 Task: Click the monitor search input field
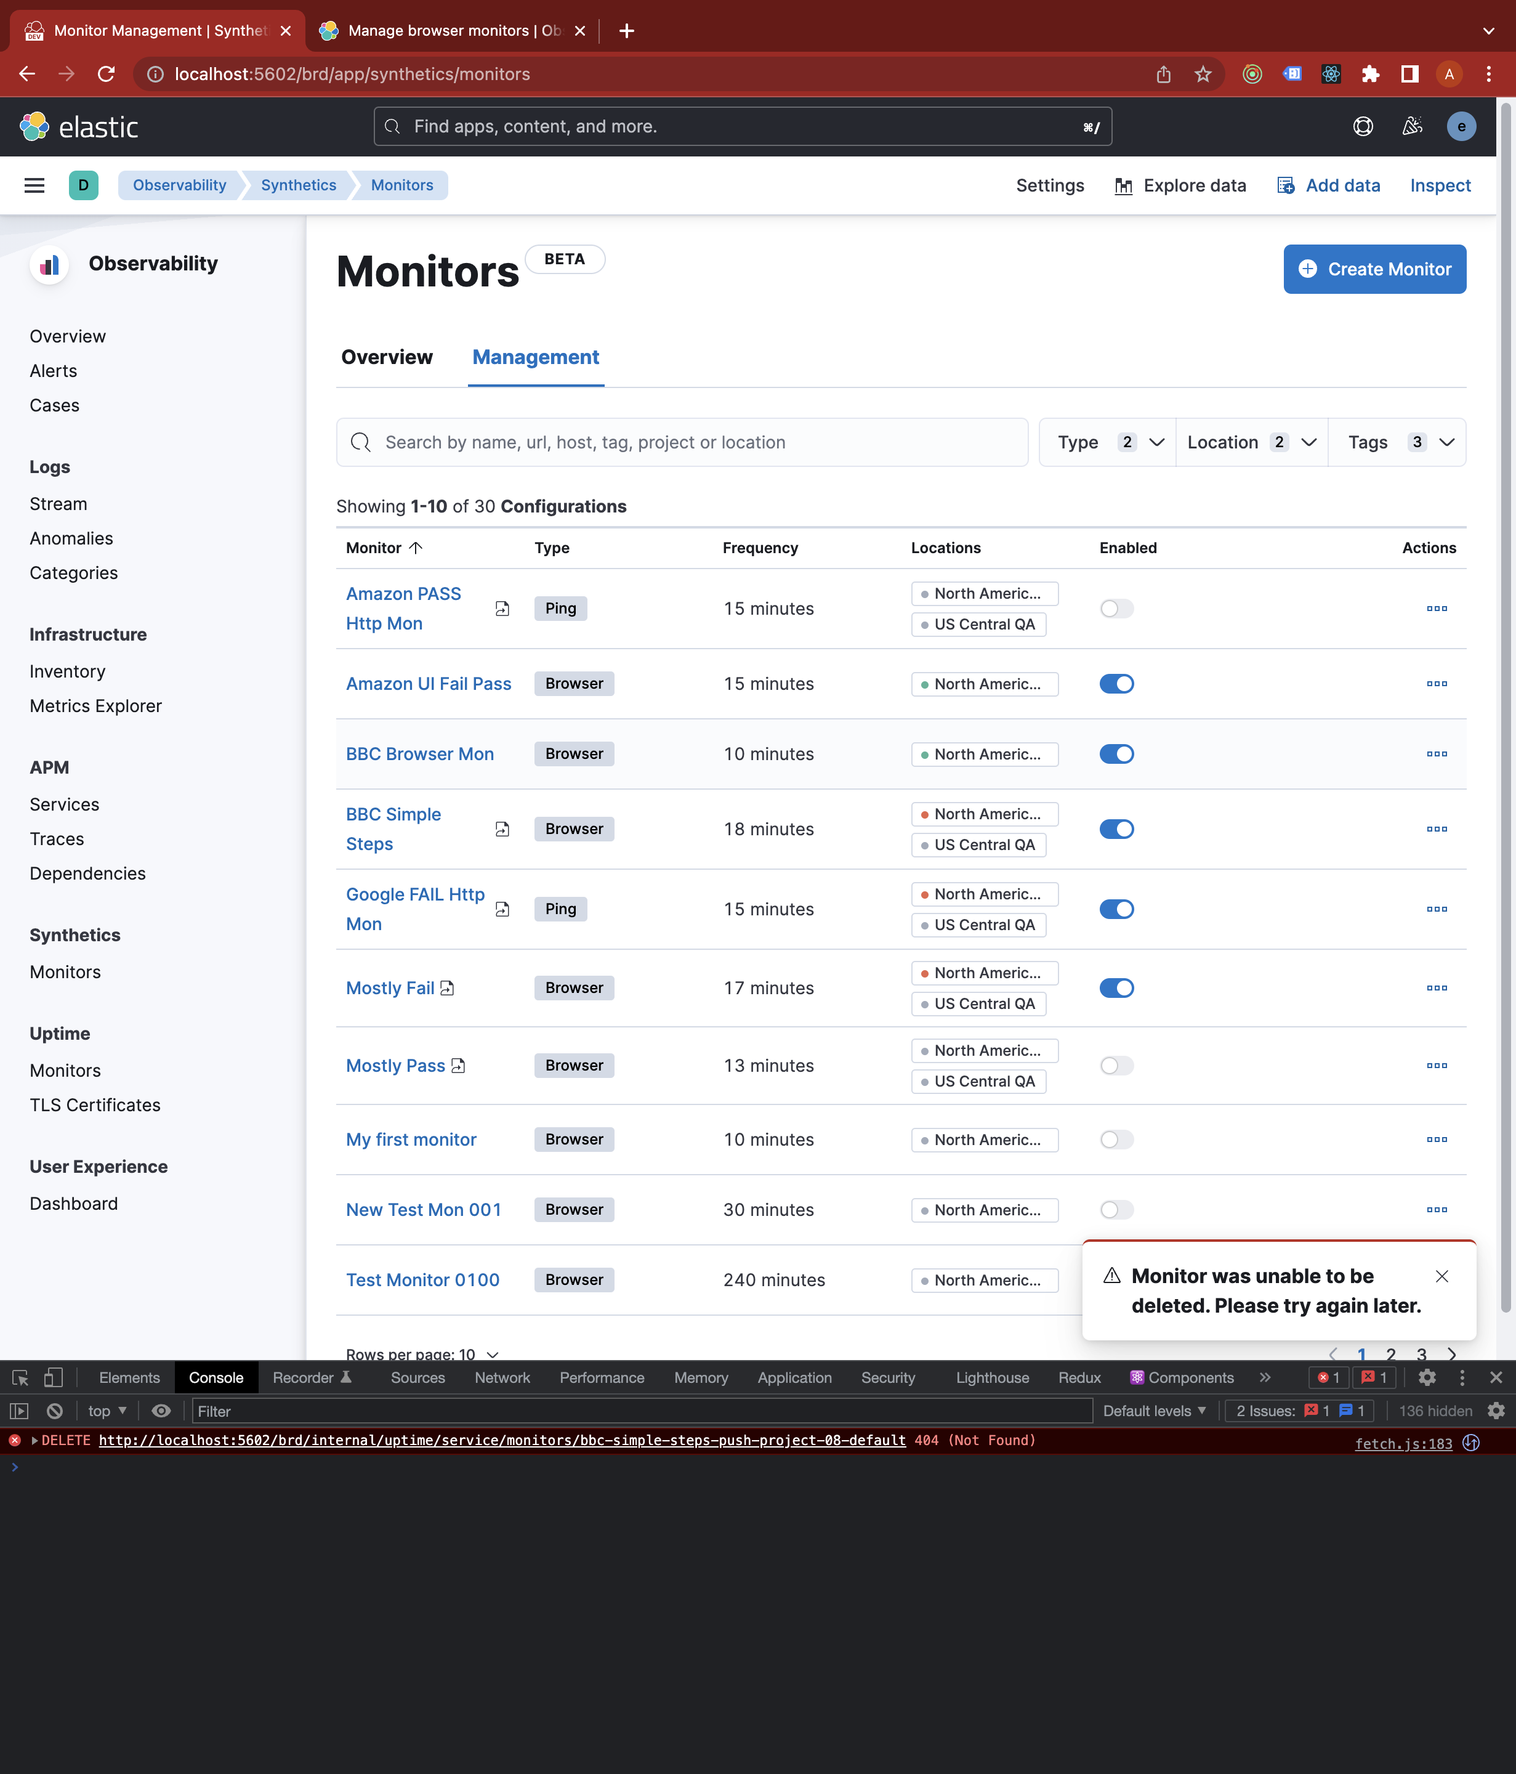682,442
